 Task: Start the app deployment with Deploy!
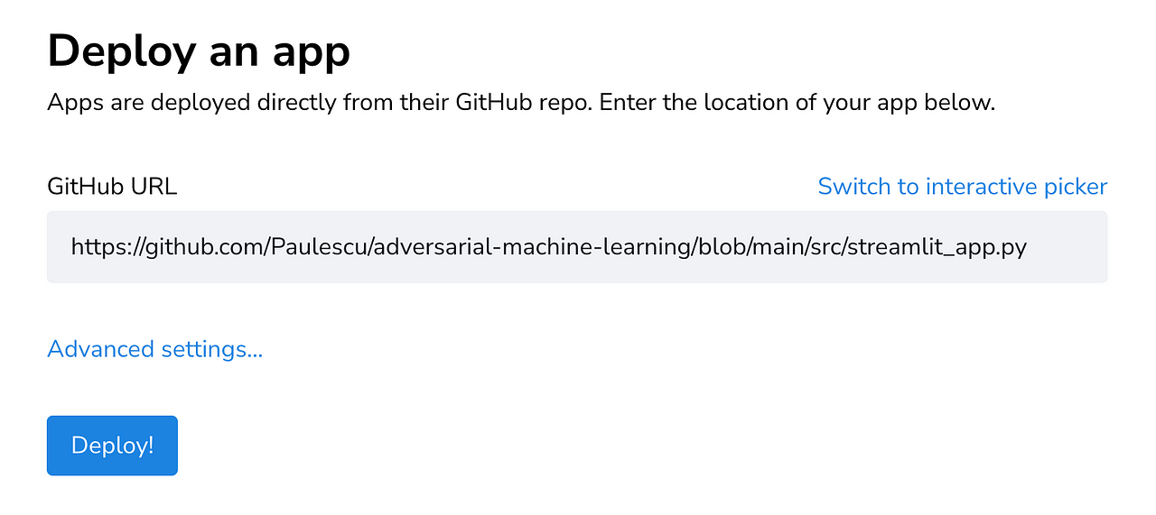112,446
